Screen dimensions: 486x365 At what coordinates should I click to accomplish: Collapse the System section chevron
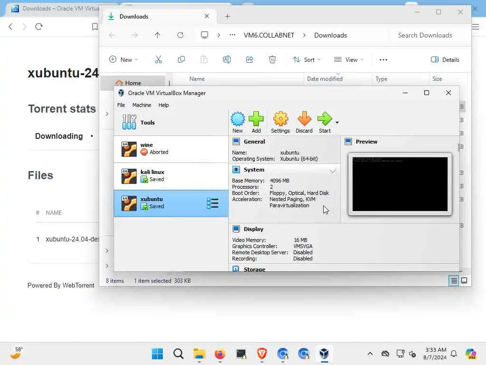click(x=333, y=171)
